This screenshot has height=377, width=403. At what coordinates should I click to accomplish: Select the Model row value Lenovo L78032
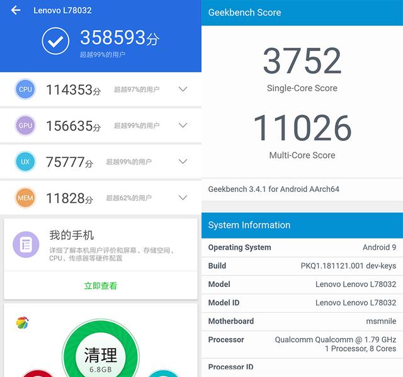(x=356, y=284)
